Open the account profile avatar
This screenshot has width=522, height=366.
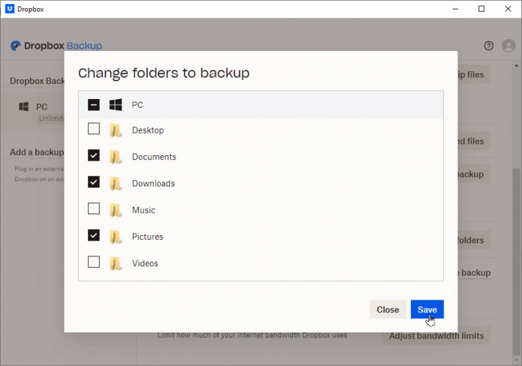(508, 46)
